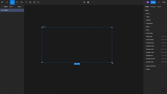Choose the Facebook cover preset

[x=155, y=46]
